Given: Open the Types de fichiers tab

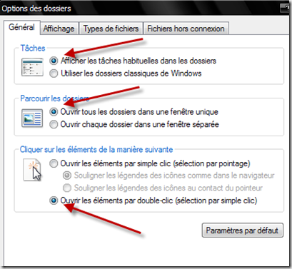Looking at the screenshot, I should (111, 29).
